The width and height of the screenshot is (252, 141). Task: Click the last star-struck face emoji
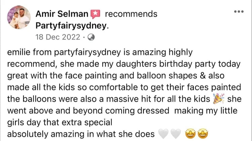pyautogui.click(x=203, y=134)
